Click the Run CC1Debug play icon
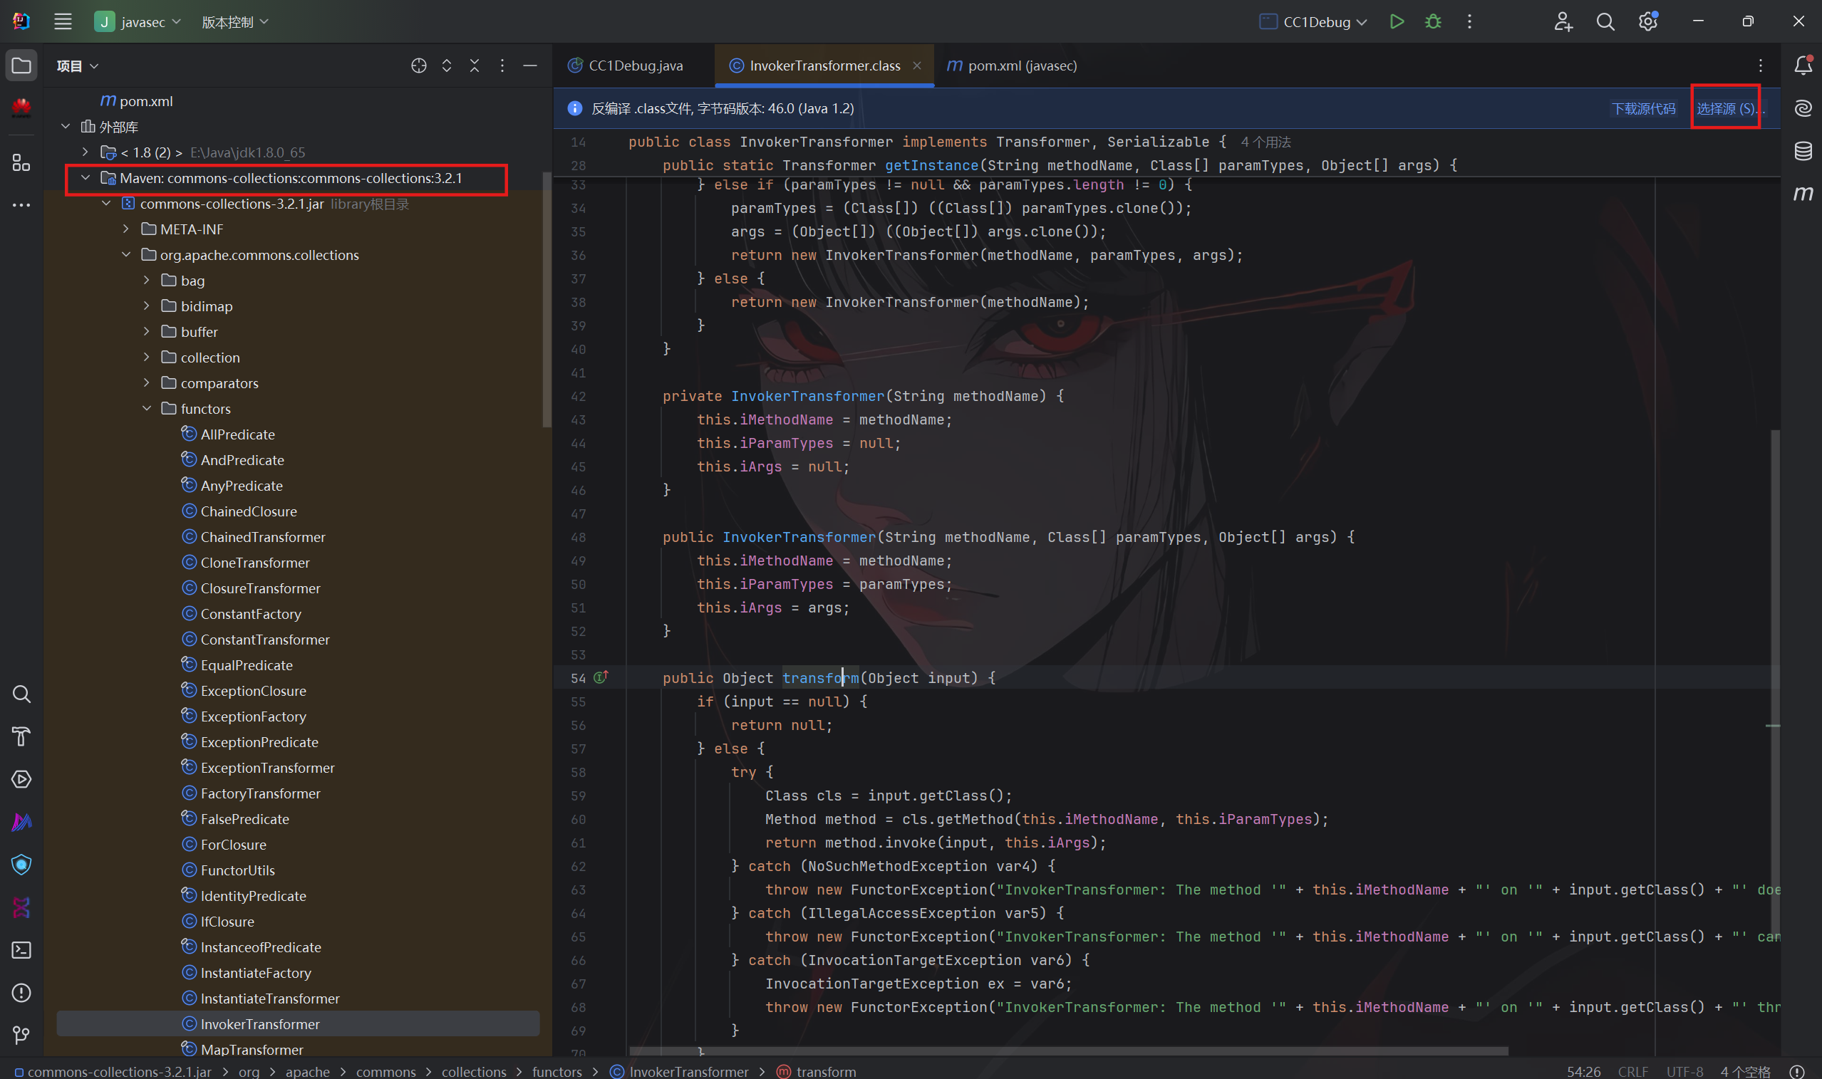This screenshot has width=1822, height=1079. (x=1396, y=22)
